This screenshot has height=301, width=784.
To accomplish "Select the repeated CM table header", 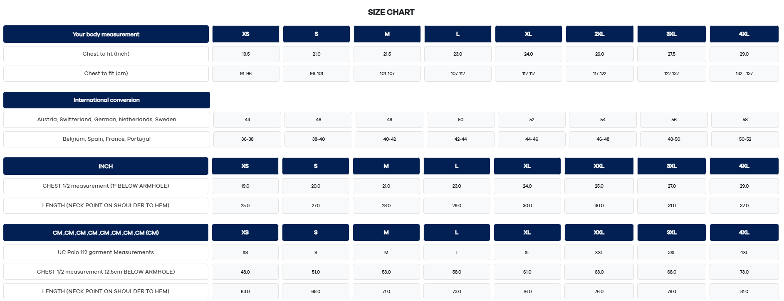I will [106, 232].
